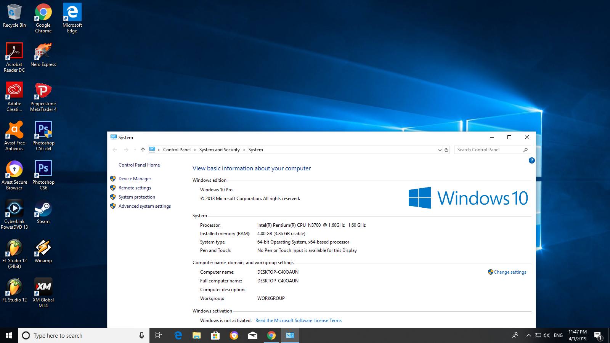
Task: Open the Recycle Bin desktop icon
Action: [x=14, y=16]
